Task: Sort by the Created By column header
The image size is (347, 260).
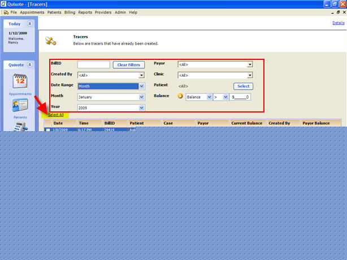Action: [x=284, y=123]
